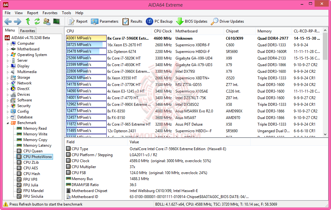This screenshot has height=210, width=331.
Task: Click the DirectX icon in the tree
Action: pos(13,89)
